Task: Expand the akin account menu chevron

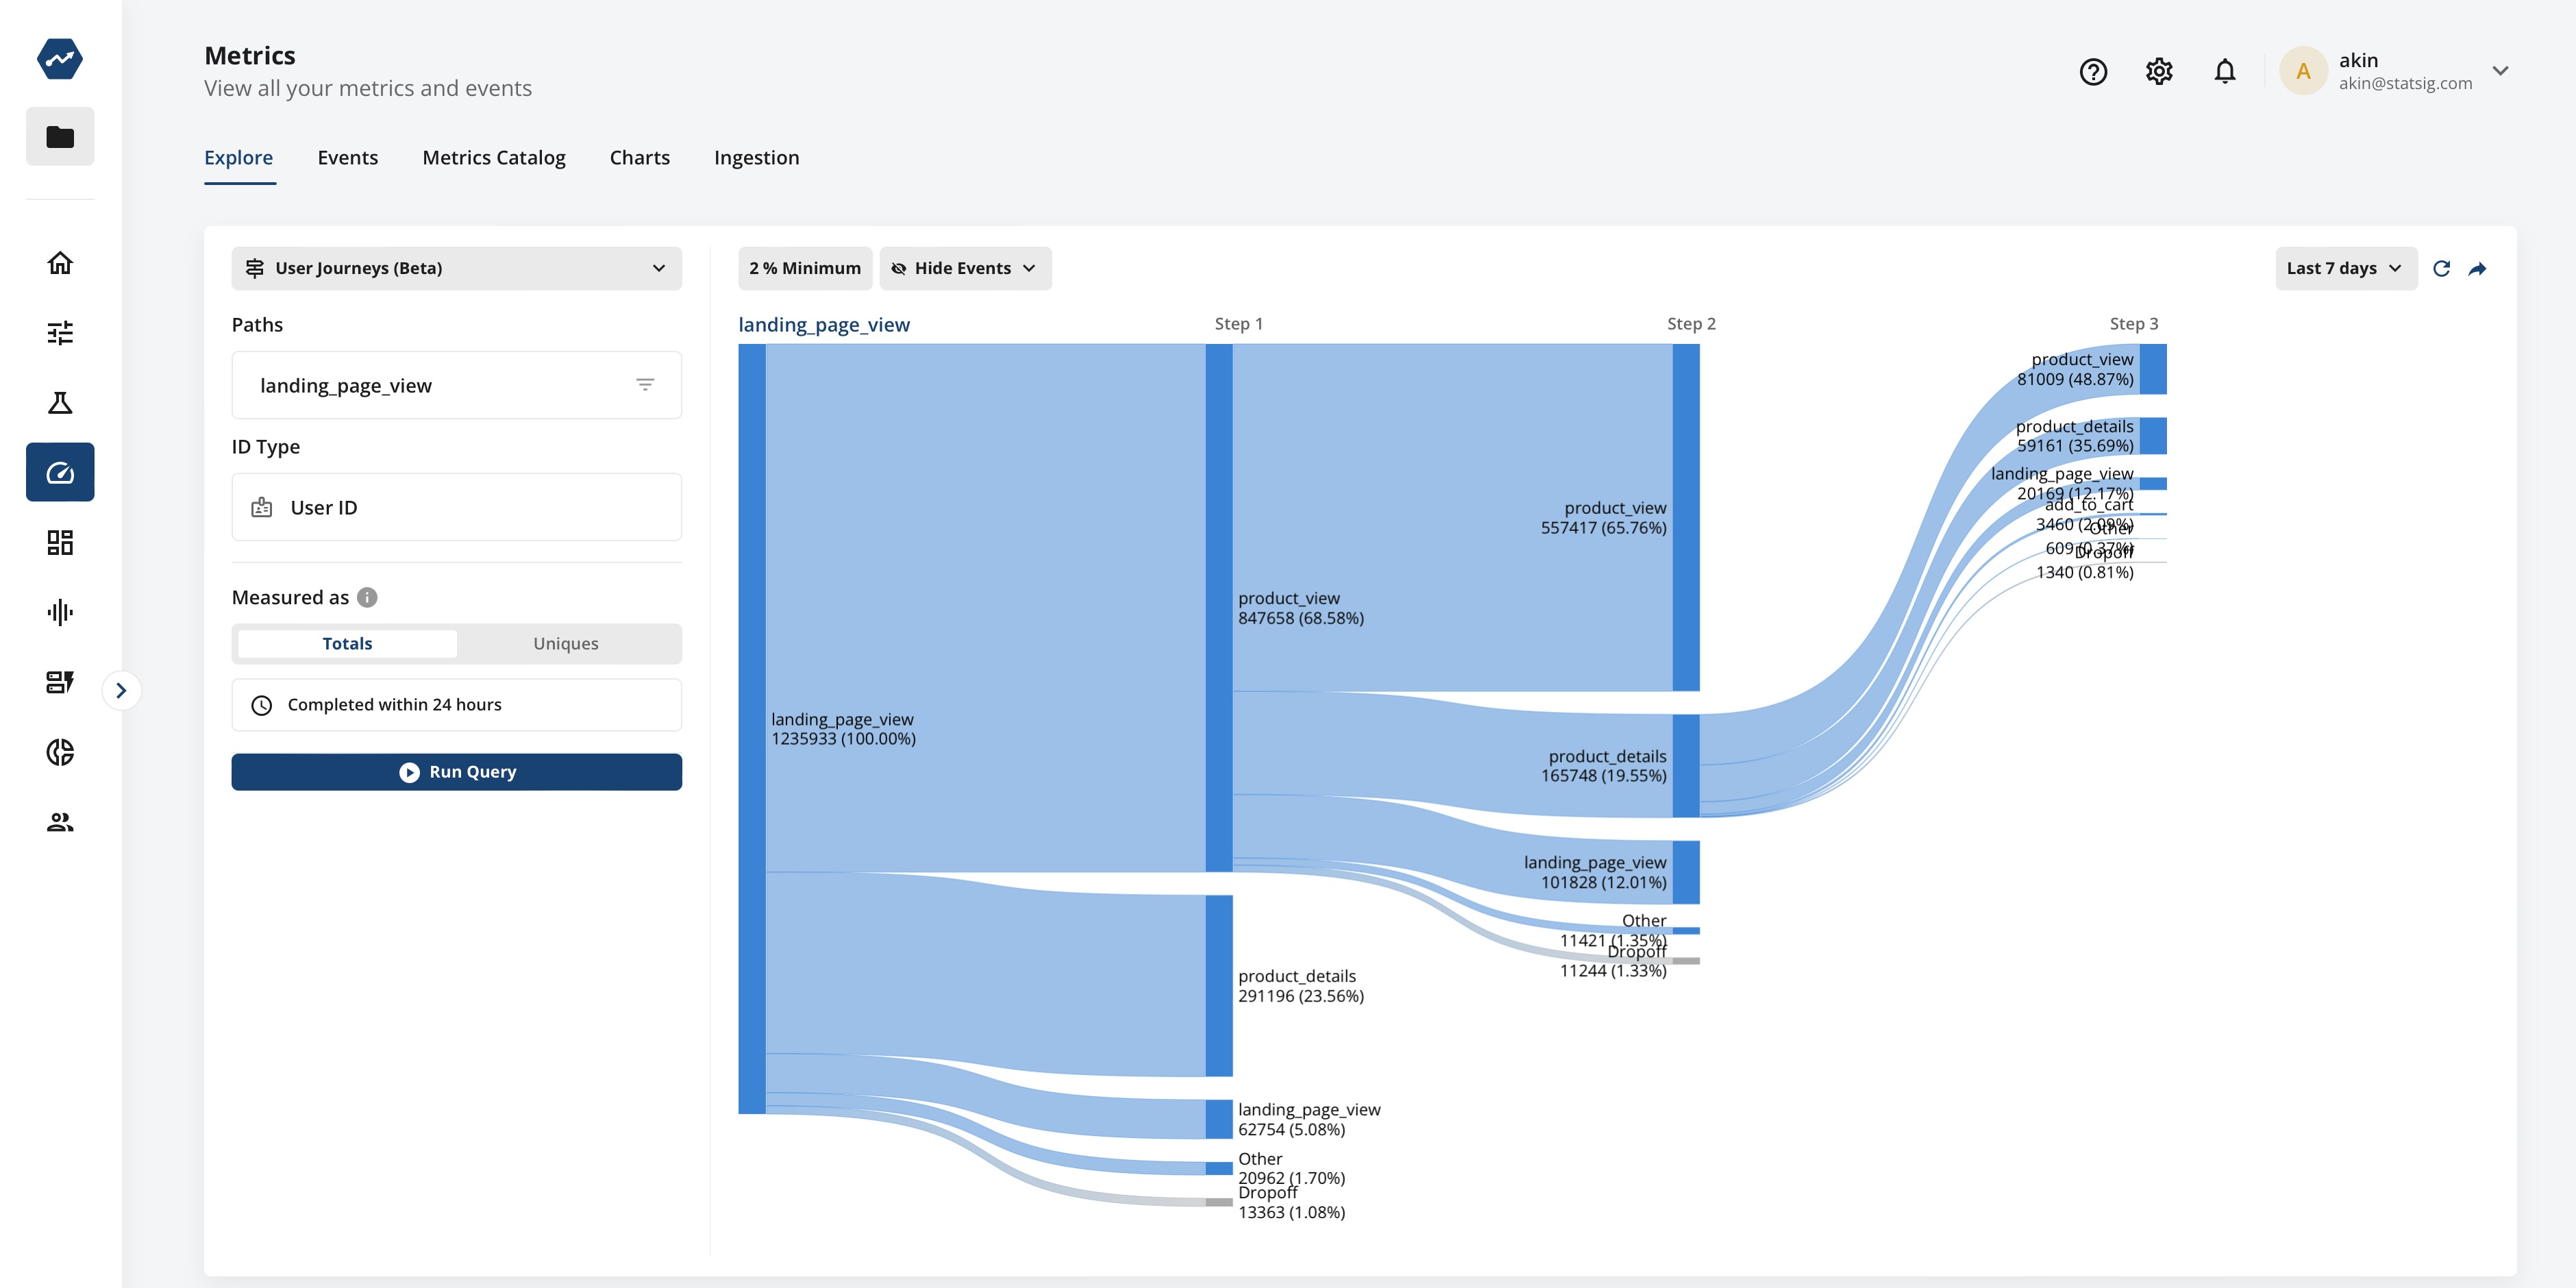Action: (2500, 71)
